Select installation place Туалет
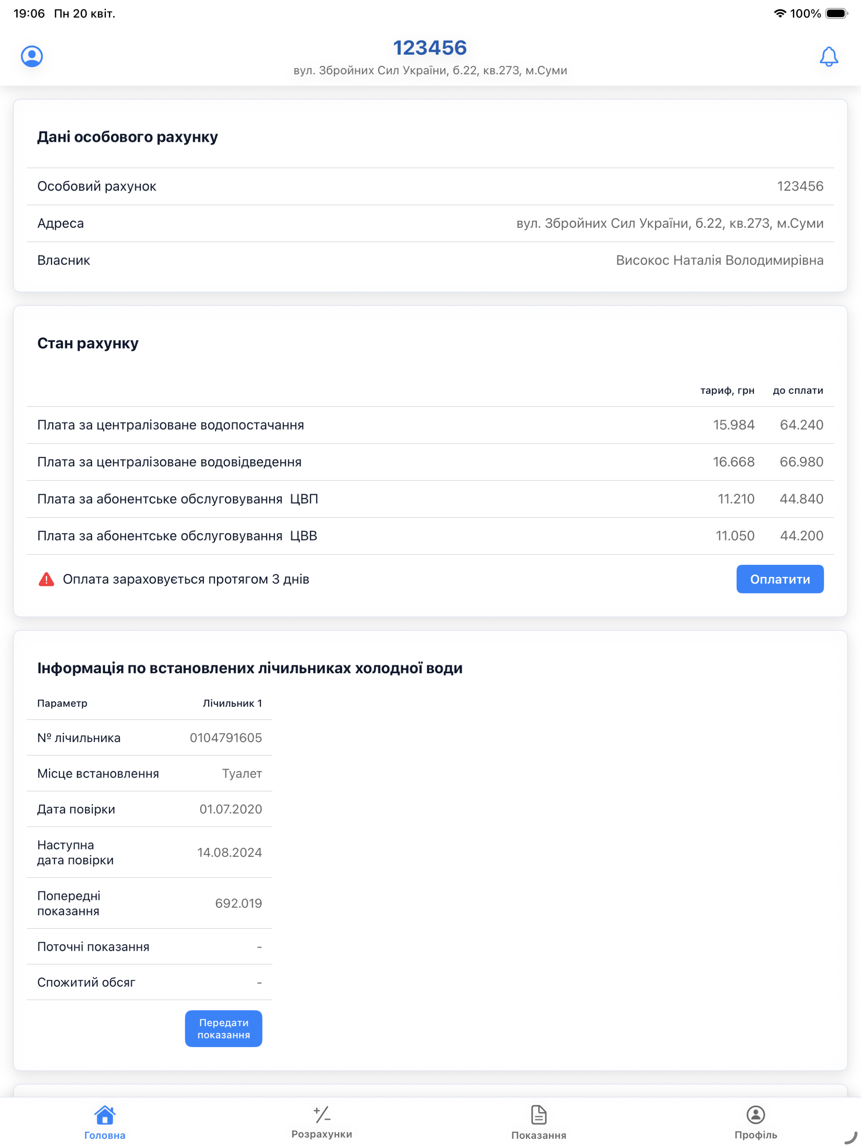 pyautogui.click(x=242, y=774)
